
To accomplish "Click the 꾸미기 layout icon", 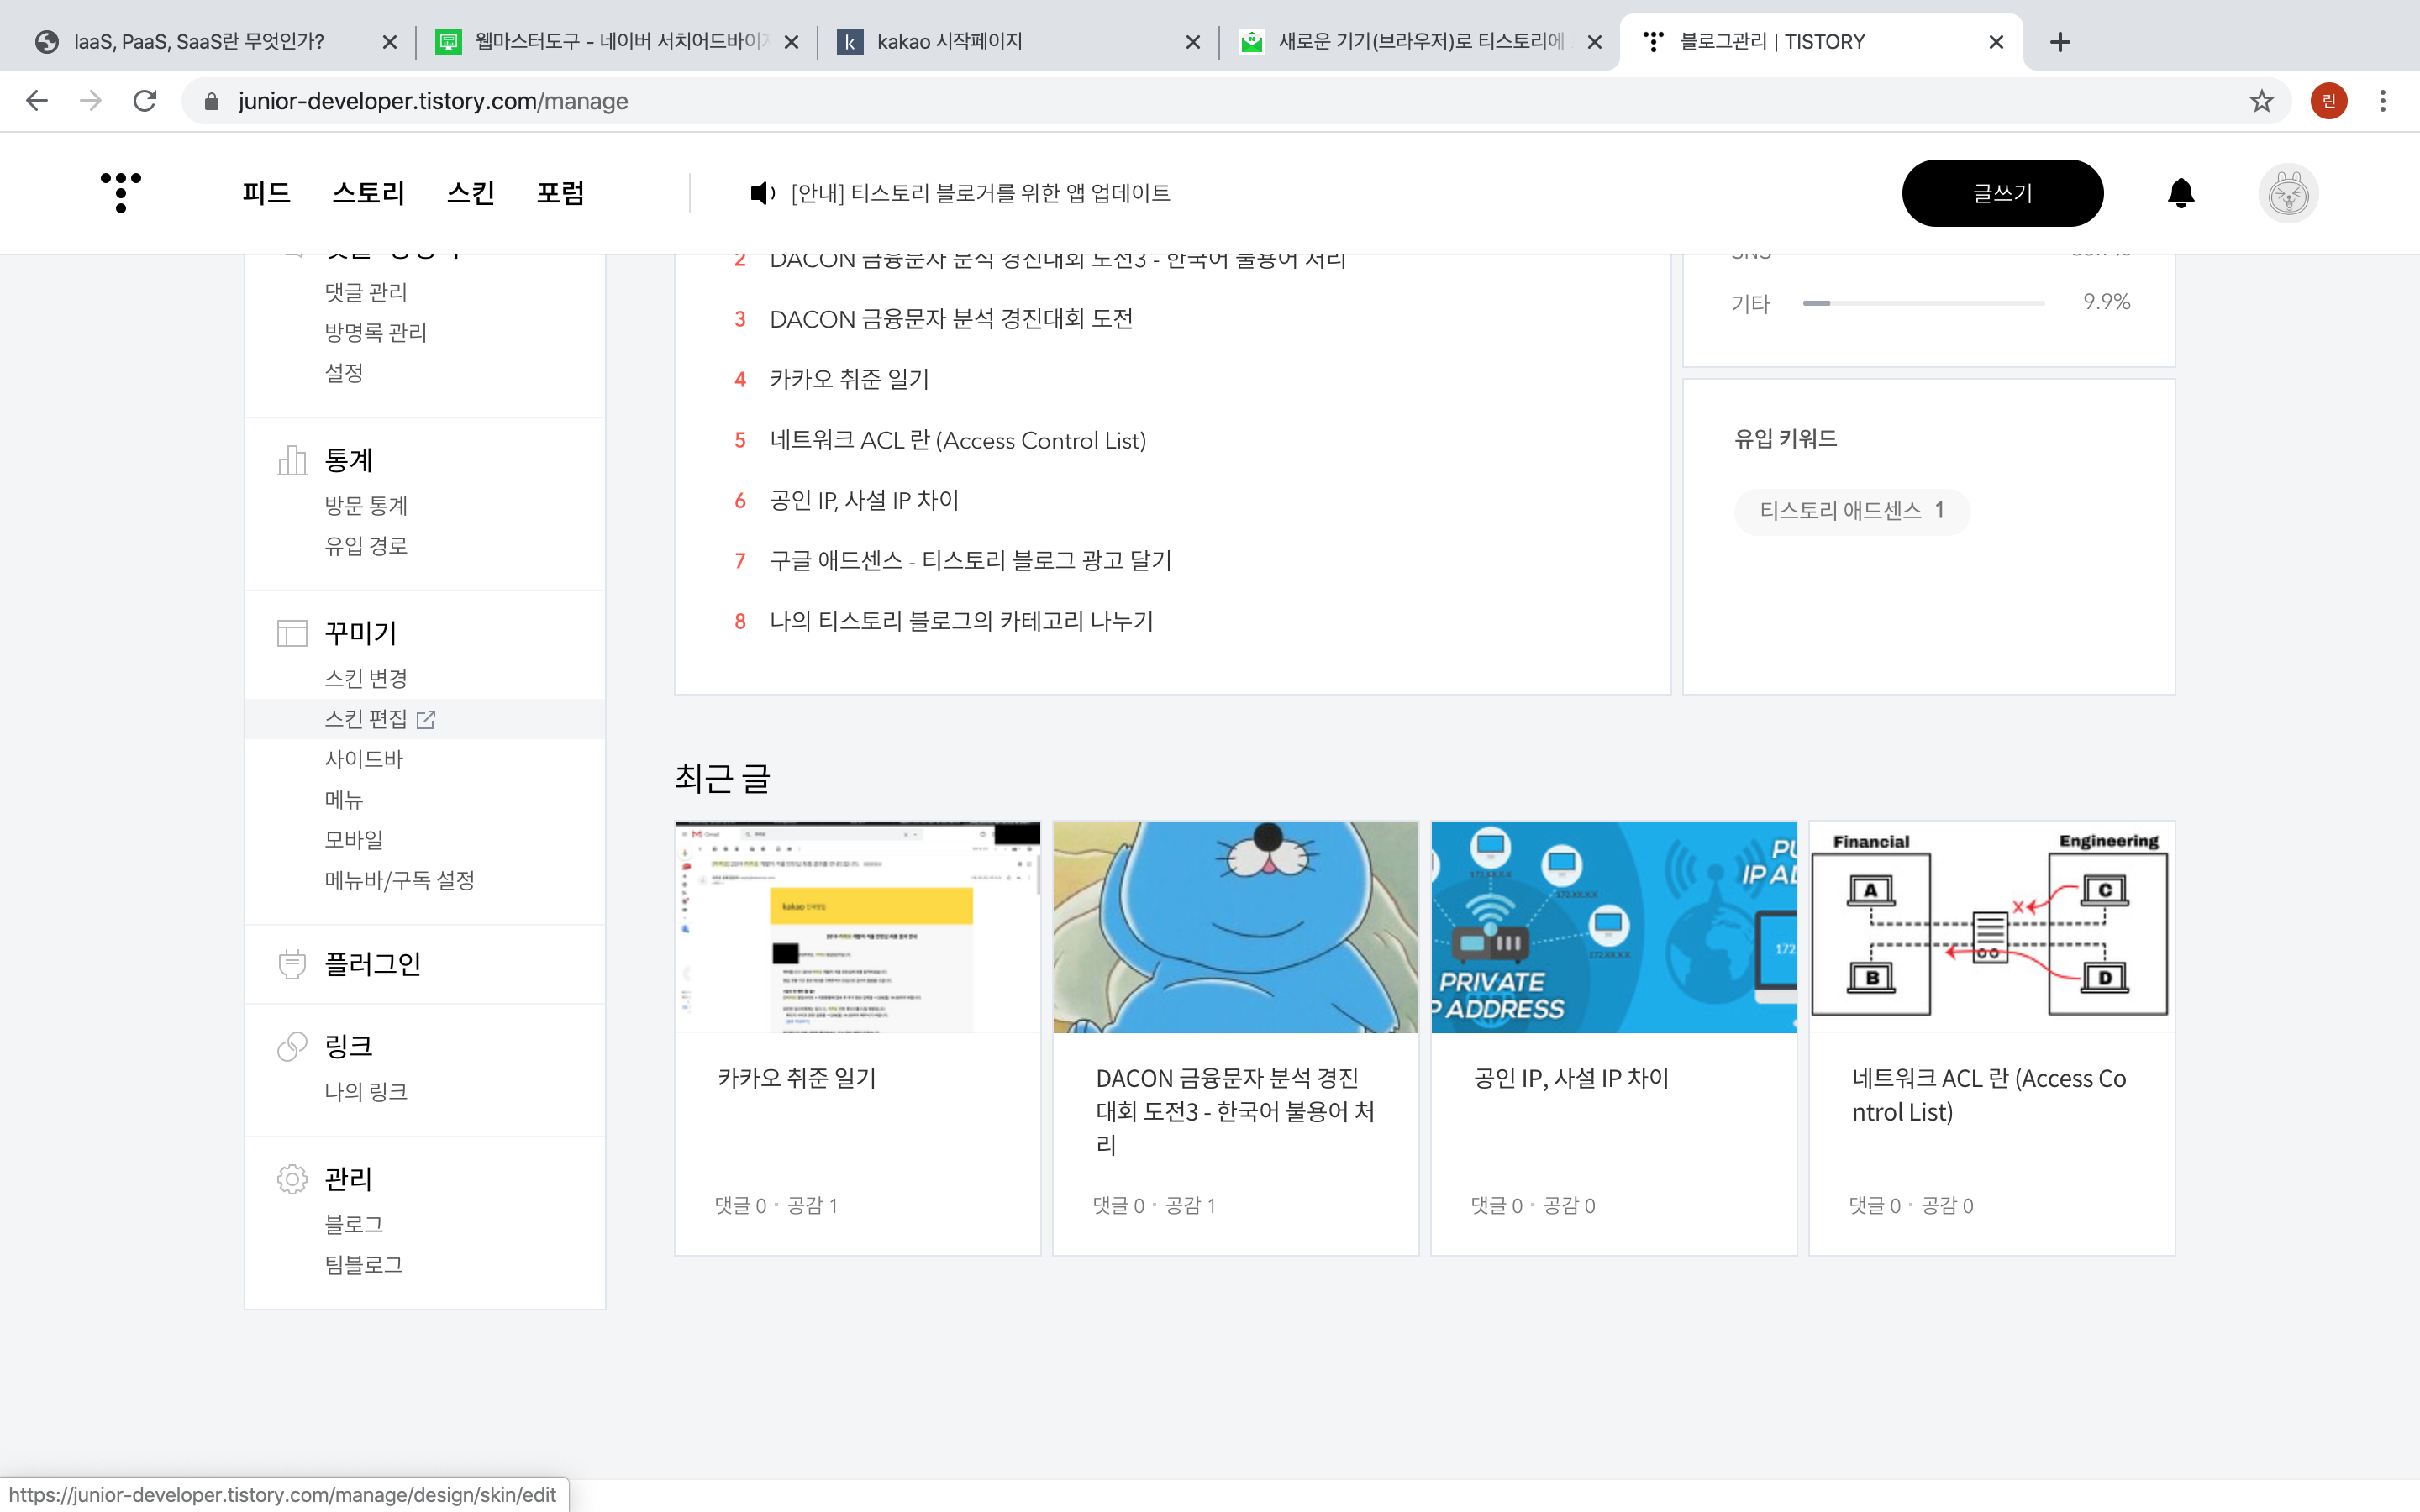I will [x=292, y=633].
